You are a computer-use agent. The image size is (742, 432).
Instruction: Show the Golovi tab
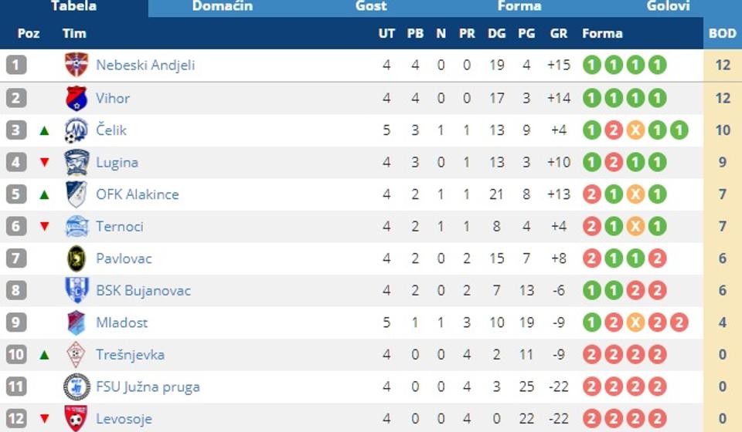tap(669, 7)
